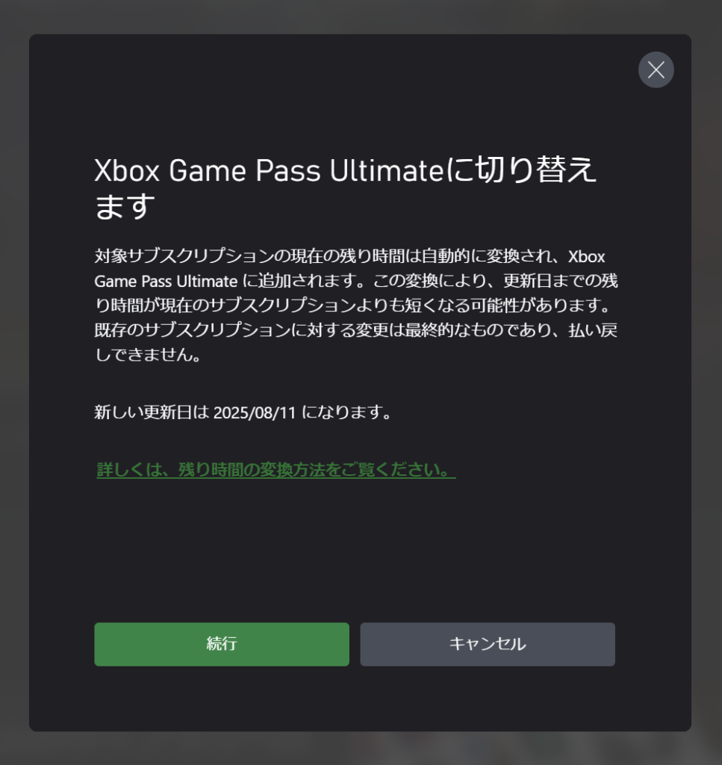This screenshot has height=765, width=722.
Task: Choose the gray キャンセル option
Action: pyautogui.click(x=488, y=644)
